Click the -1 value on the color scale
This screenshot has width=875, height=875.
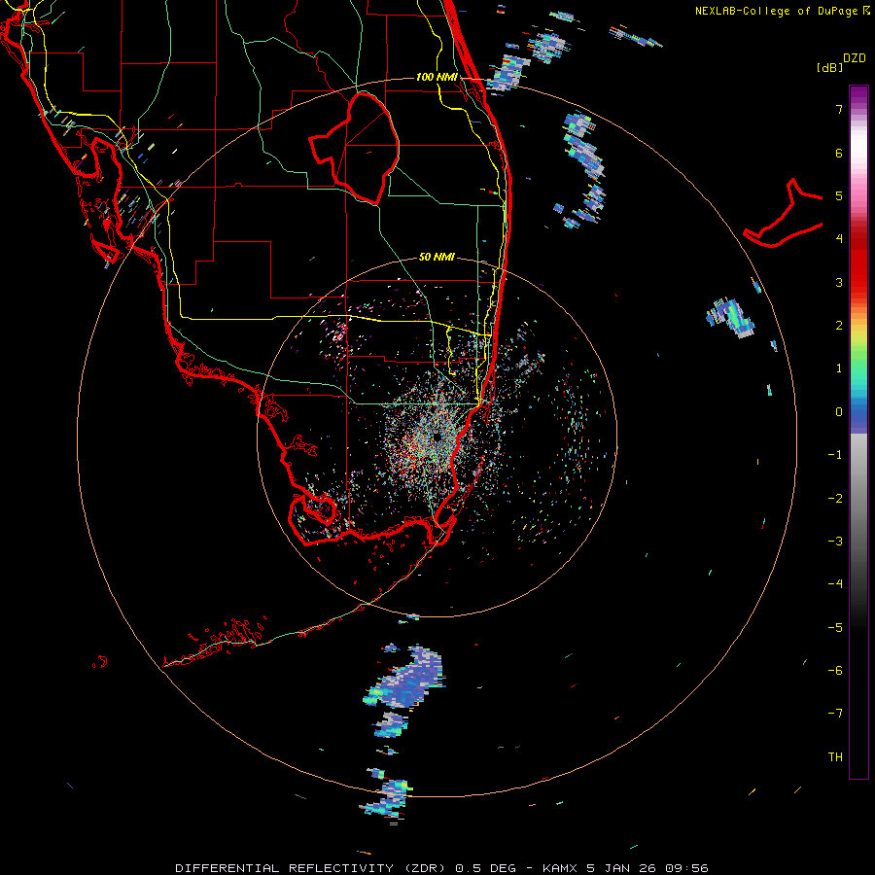tap(835, 455)
